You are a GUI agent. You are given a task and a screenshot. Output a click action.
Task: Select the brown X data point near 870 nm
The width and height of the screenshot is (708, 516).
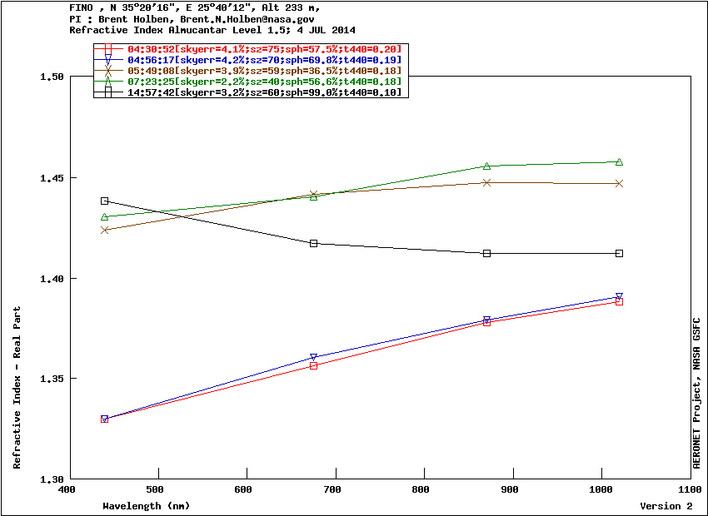tap(486, 182)
